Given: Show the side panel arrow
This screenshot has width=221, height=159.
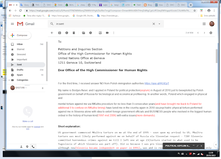Looking at the screenshot, I should click(x=216, y=145).
